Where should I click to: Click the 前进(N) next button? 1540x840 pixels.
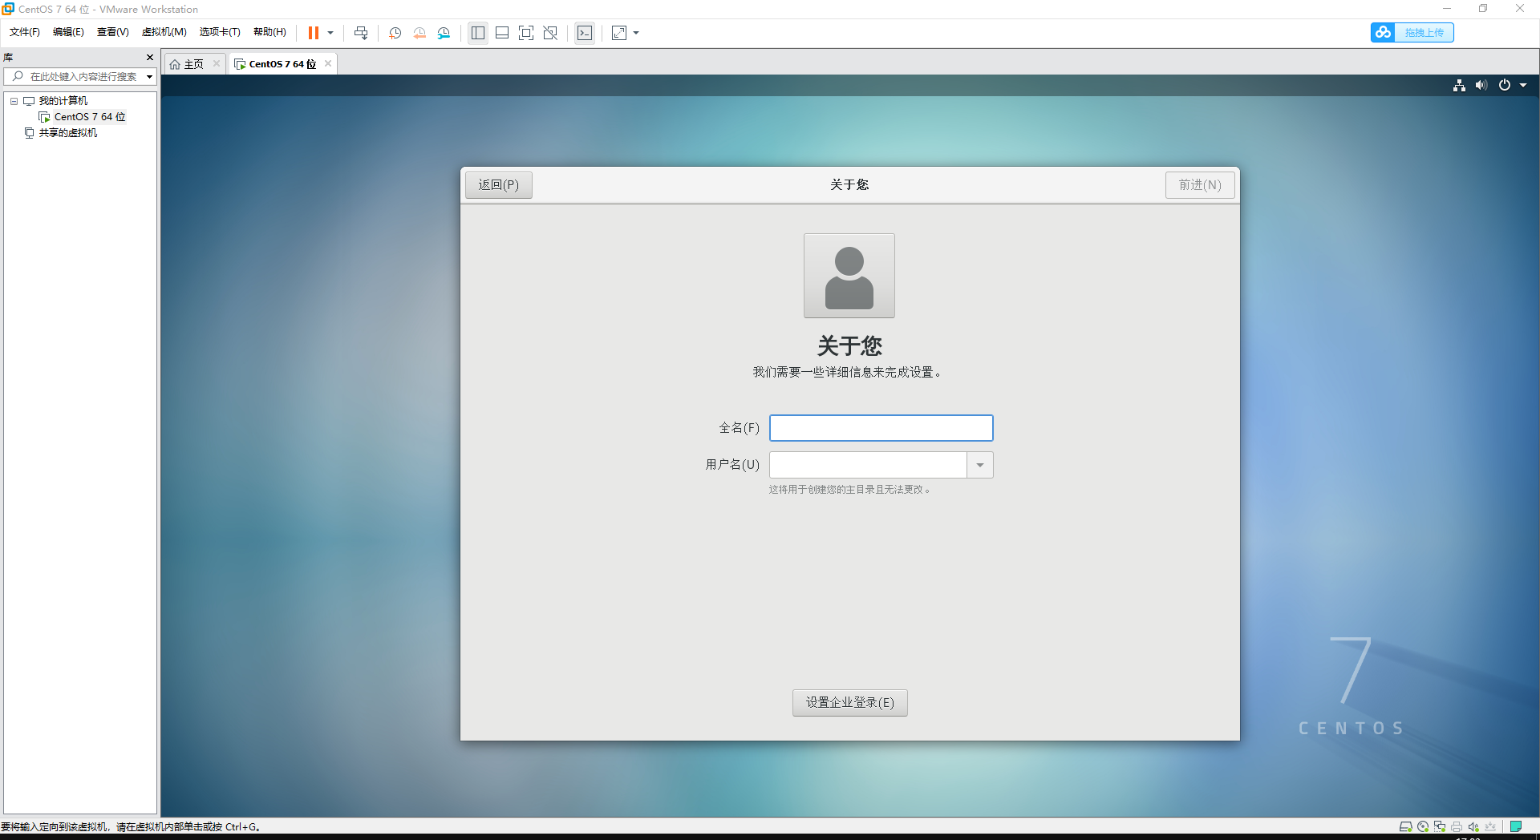(1200, 185)
